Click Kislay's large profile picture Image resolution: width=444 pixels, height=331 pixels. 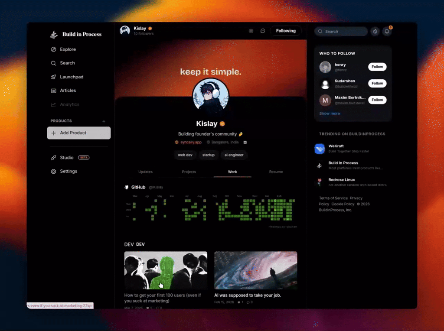(210, 96)
